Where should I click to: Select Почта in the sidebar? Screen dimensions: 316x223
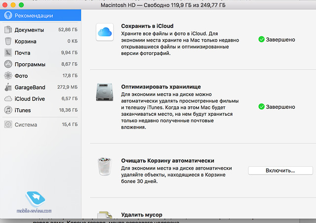40,53
